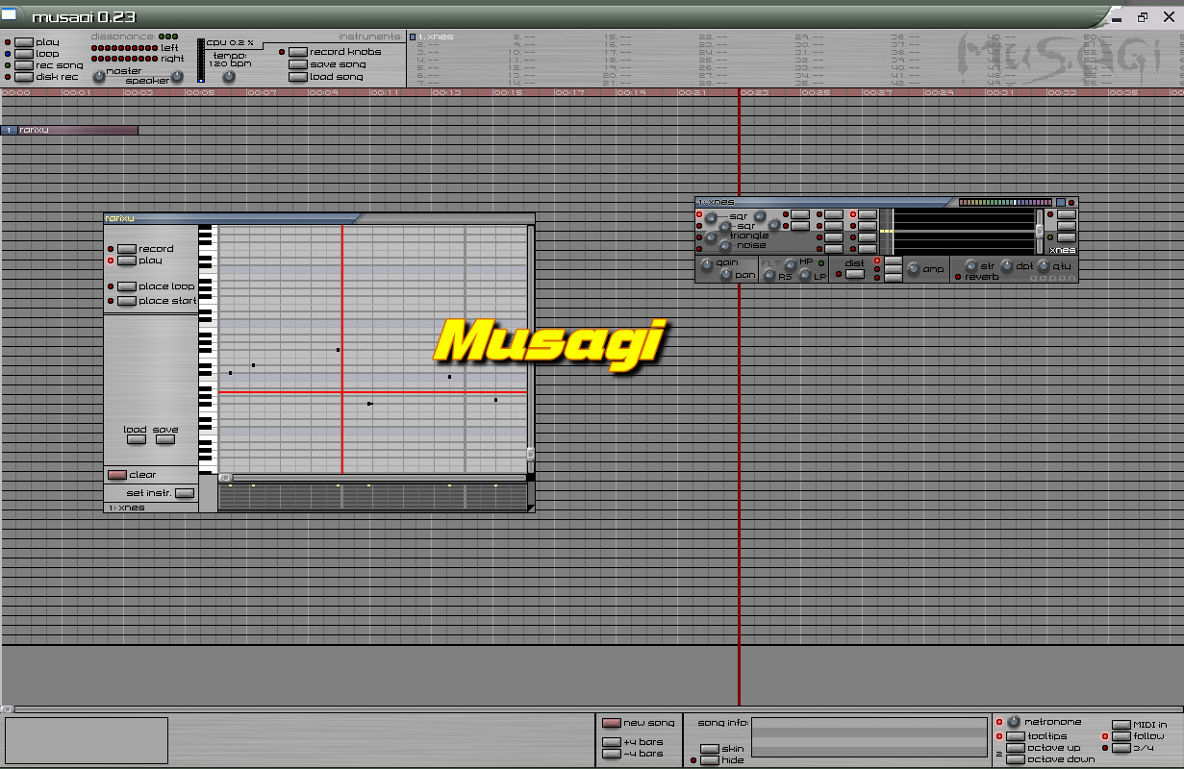1184x769 pixels.
Task: Click the tempo knob under 120 bpm
Action: (x=229, y=76)
